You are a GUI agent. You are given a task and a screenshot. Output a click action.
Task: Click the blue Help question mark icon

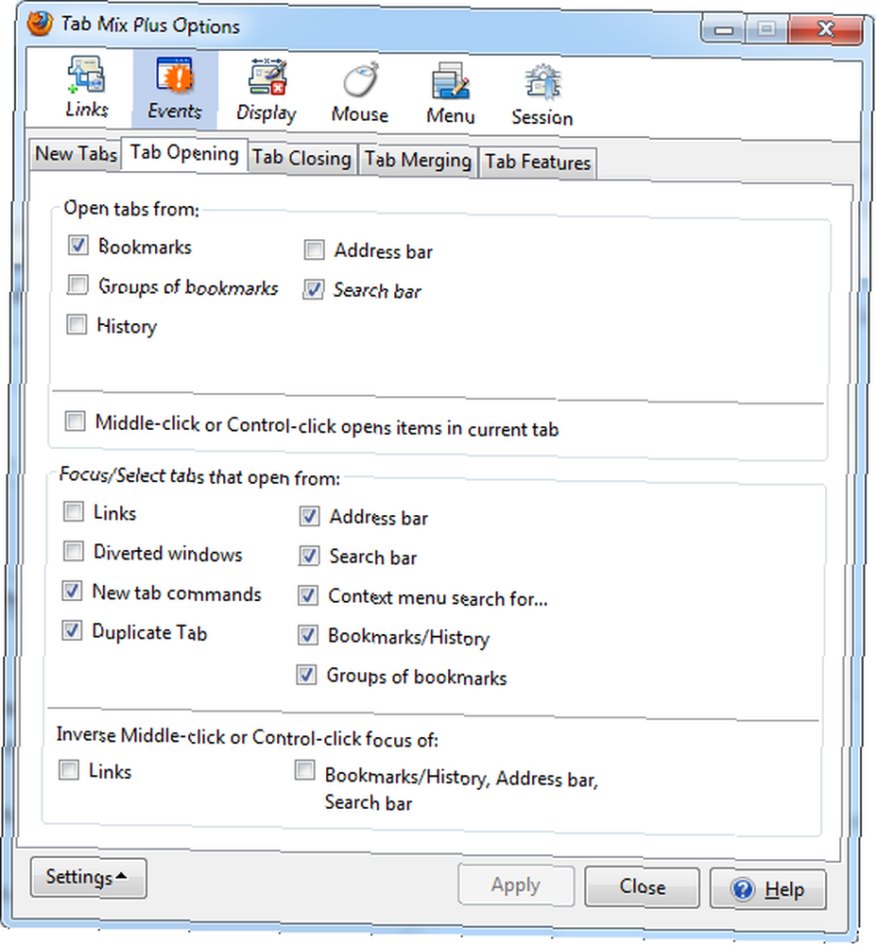coord(743,889)
